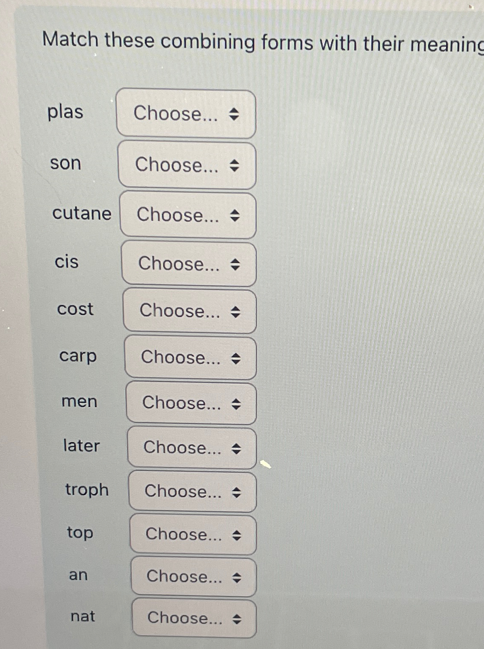Viewport: 484px width, 649px height.
Task: Select the dropdown next to 'carp'
Action: point(190,358)
